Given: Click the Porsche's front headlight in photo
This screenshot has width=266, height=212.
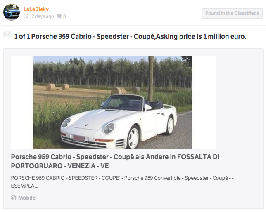Looking at the screenshot, I should [x=109, y=128].
